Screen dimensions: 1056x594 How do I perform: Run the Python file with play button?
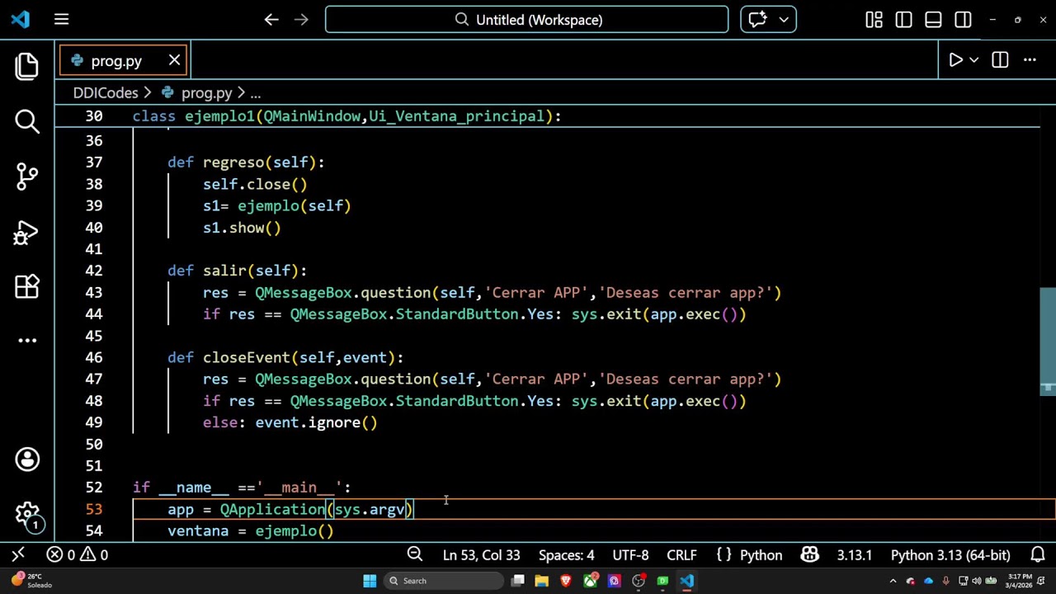coord(955,60)
